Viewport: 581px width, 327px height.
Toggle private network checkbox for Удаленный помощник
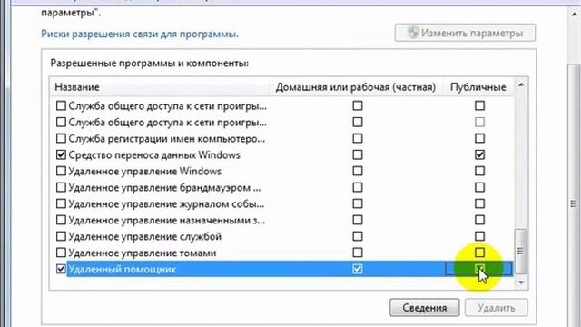[x=357, y=269]
